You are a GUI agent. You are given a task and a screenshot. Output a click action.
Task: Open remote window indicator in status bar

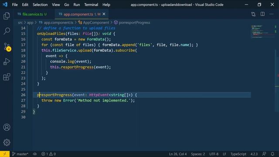[x=5, y=154]
